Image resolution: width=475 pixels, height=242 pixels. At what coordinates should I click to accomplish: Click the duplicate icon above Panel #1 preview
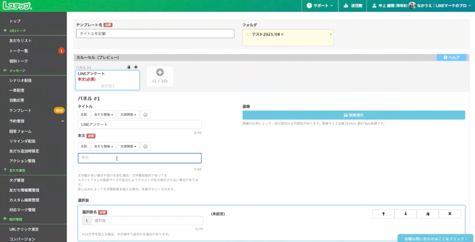click(x=129, y=67)
